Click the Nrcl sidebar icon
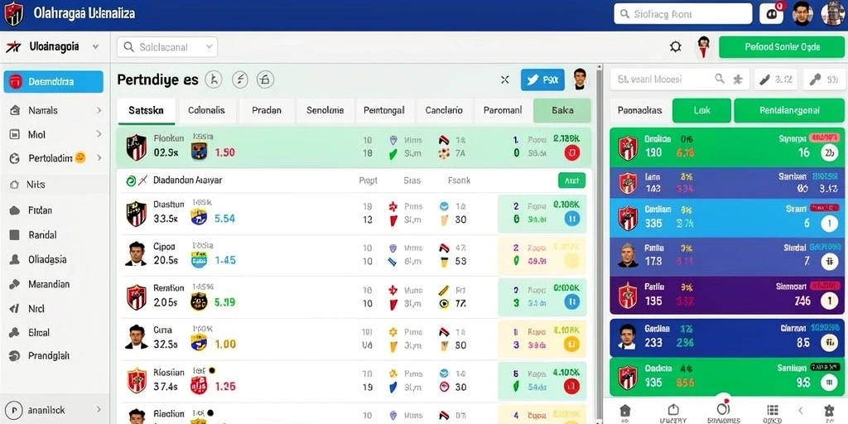Image resolution: width=848 pixels, height=424 pixels. (15, 309)
